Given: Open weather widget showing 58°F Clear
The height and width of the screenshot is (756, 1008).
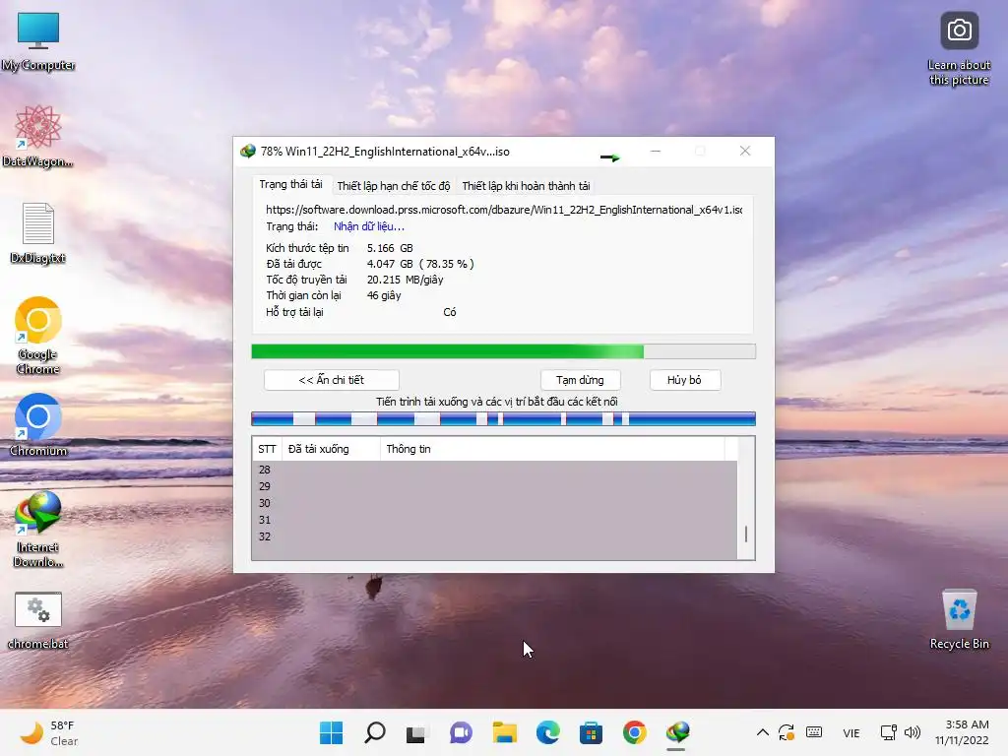Looking at the screenshot, I should (49, 732).
